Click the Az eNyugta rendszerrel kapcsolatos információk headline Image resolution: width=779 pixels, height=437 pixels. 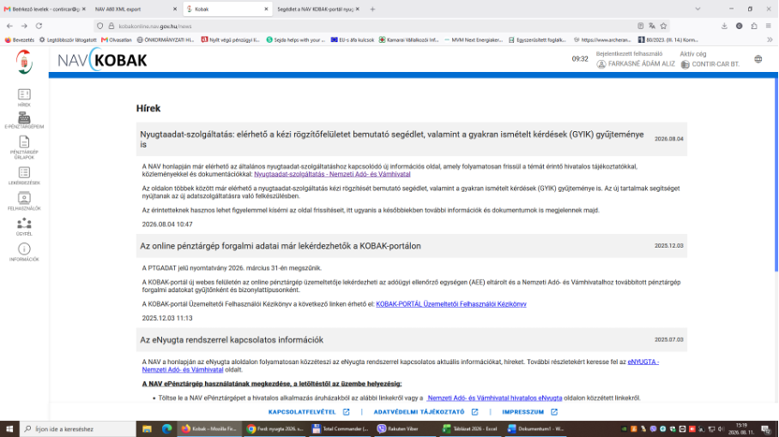tap(232, 340)
